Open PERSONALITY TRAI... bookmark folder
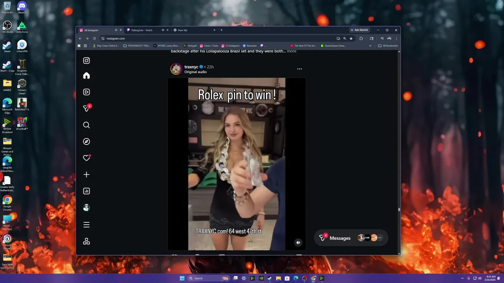This screenshot has height=283, width=504. pyautogui.click(x=137, y=46)
